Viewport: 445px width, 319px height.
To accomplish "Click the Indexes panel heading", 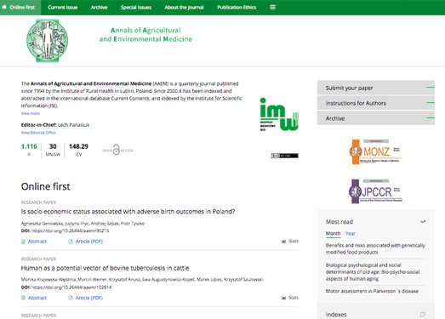I will [336, 315].
